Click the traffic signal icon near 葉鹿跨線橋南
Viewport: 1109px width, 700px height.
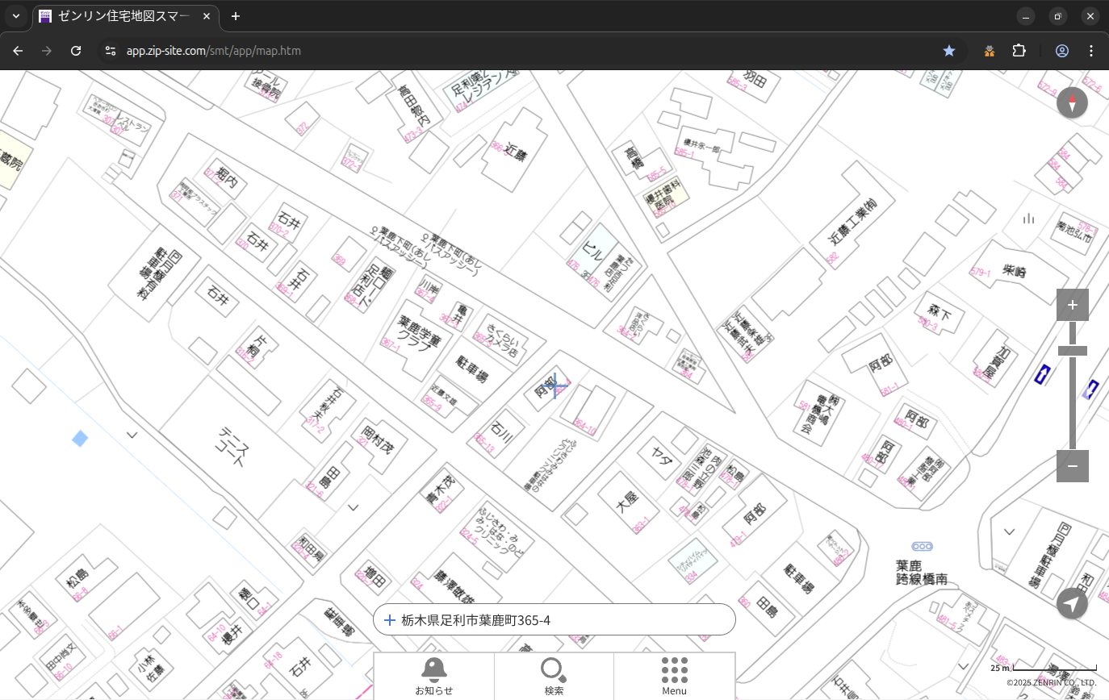pos(921,547)
